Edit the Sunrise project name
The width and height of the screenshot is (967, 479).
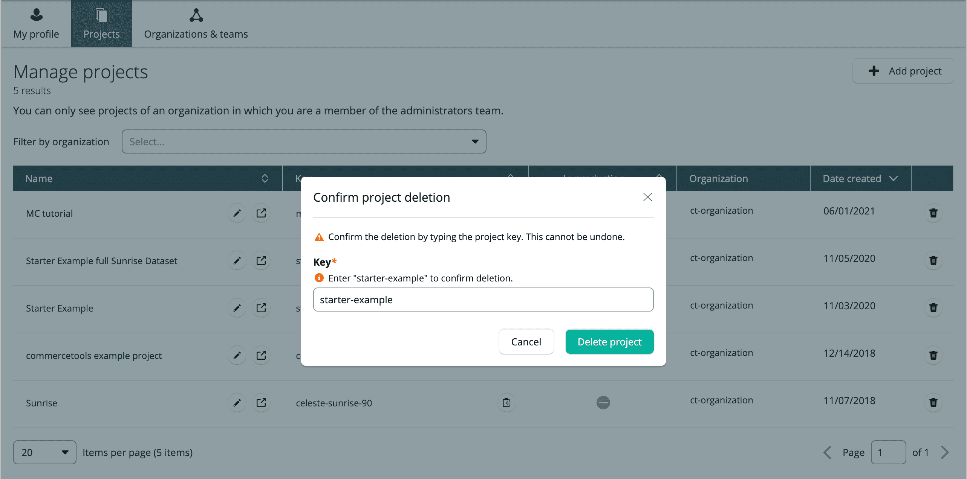(x=237, y=403)
